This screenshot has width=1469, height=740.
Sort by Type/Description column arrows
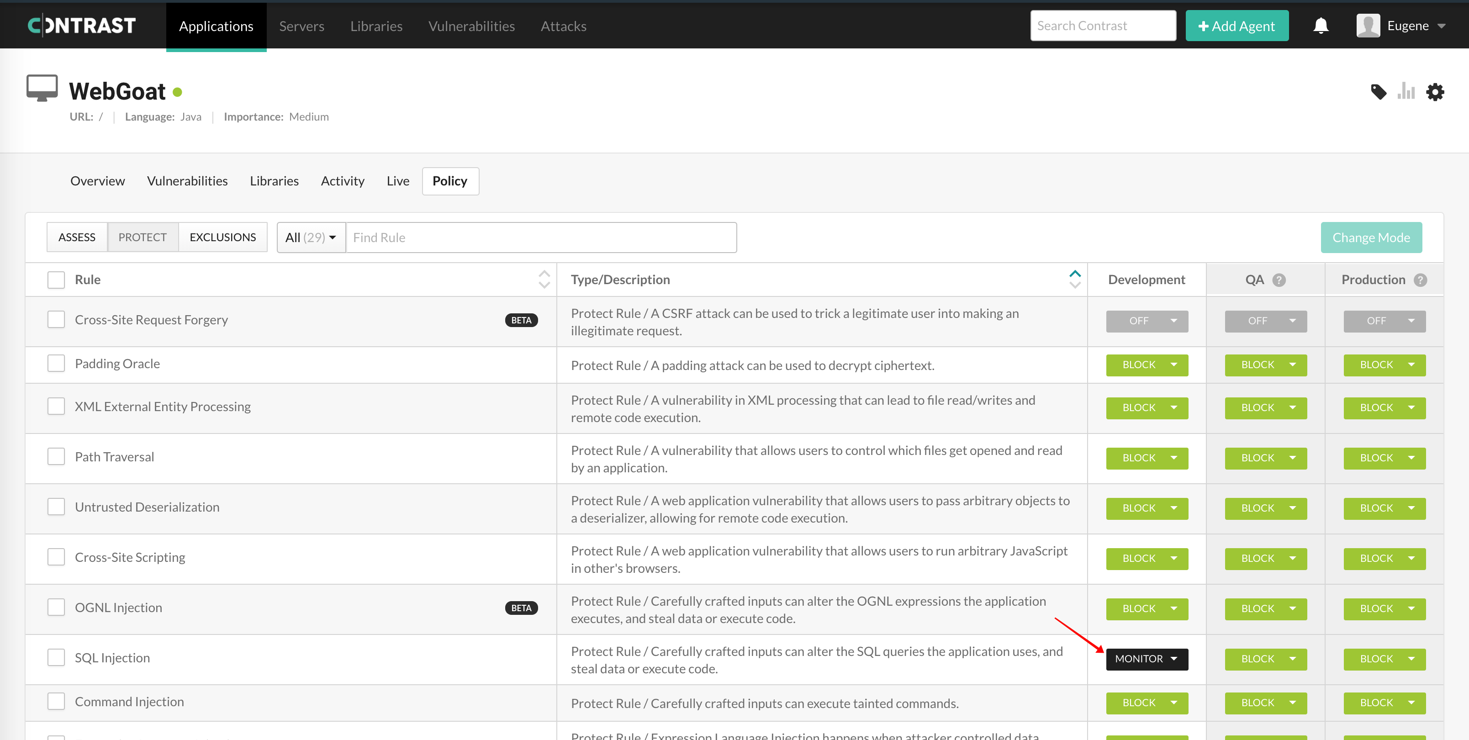tap(1075, 280)
